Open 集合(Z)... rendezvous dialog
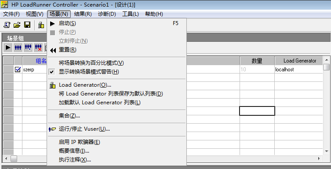The image size is (331, 169). (117, 116)
